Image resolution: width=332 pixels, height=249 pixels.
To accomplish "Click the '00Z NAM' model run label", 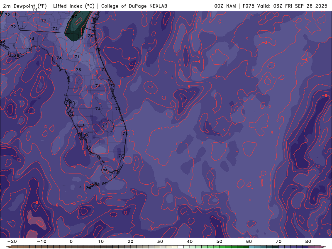I will point(225,6).
